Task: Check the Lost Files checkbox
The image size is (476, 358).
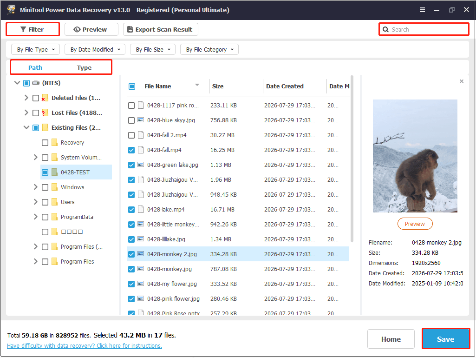Action: click(35, 113)
